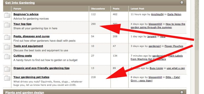Image resolution: width=204 pixels, height=94 pixels.
Task: View user profile Busy Lizzie
Action: pos(156,68)
